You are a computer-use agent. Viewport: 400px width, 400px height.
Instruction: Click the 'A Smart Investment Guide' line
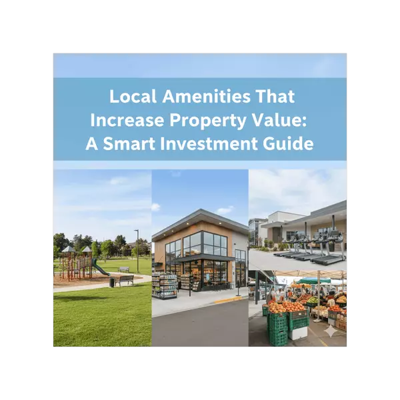click(x=199, y=143)
